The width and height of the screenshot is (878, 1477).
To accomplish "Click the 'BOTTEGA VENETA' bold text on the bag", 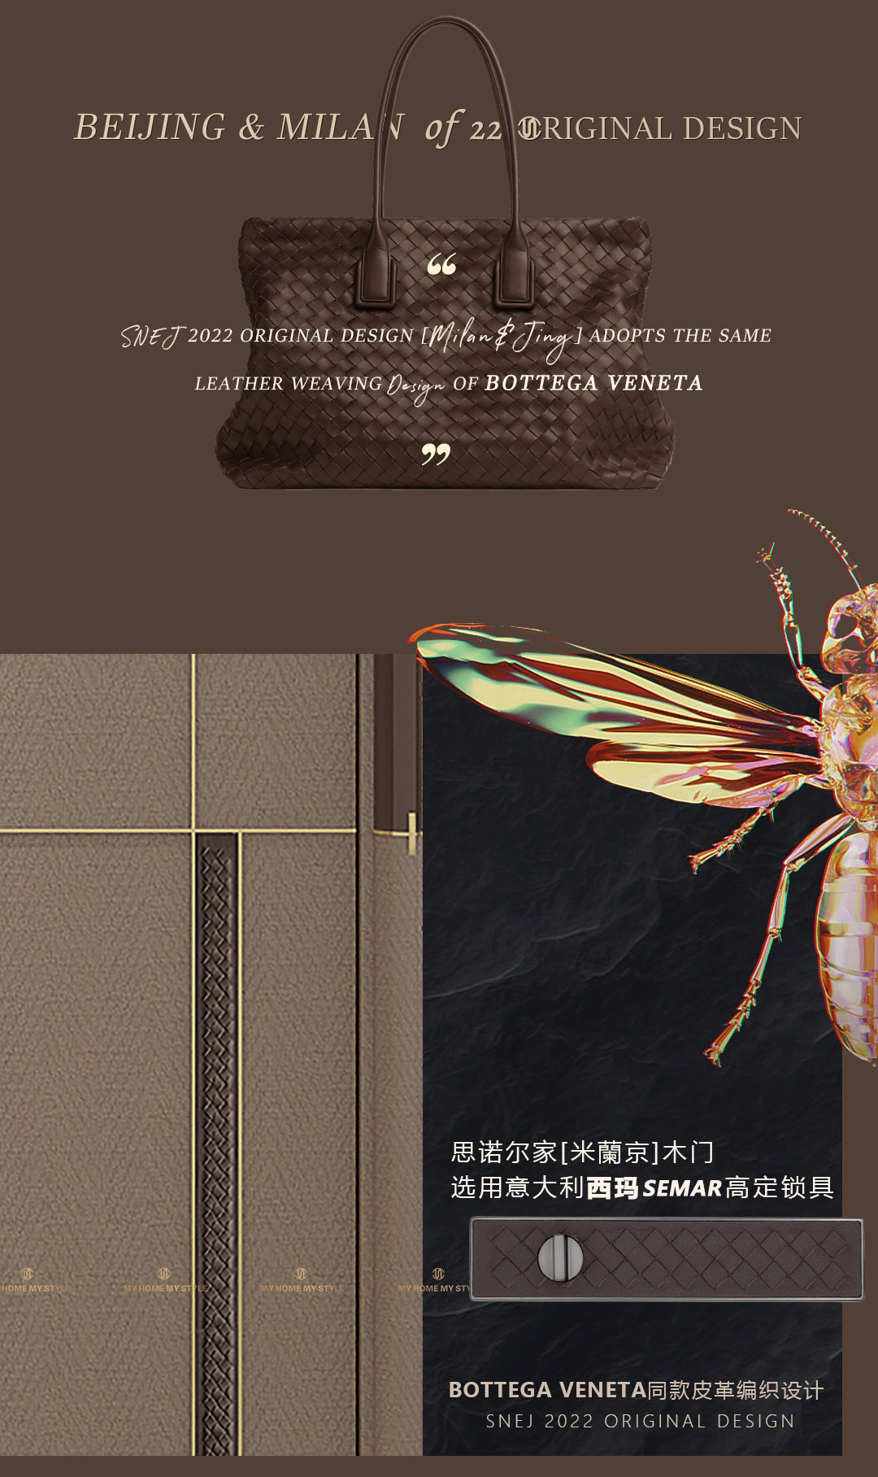I will 593,383.
